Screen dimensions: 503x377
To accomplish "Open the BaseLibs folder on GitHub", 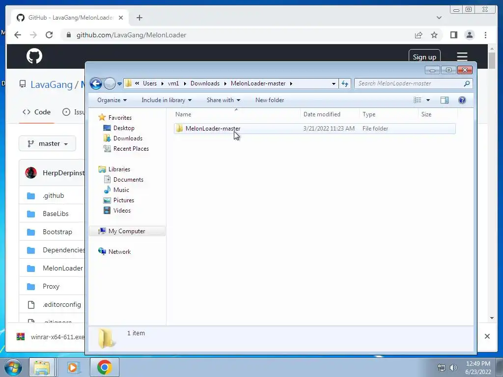I will (x=56, y=214).
